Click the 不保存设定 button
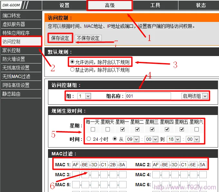Viewport: 219px width, 192px height. click(x=88, y=38)
